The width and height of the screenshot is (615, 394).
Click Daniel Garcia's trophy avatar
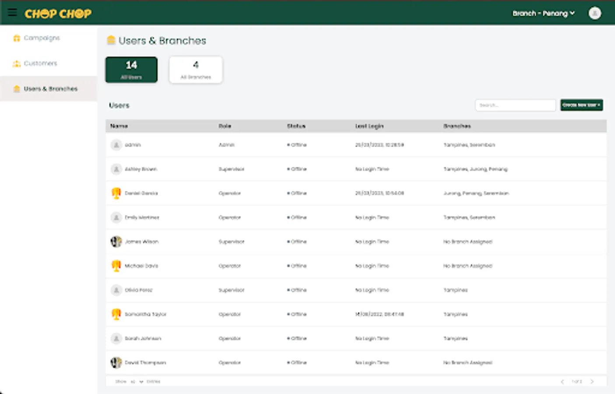pos(116,193)
